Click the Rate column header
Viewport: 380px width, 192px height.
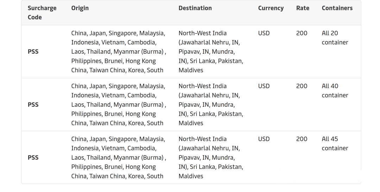303,8
